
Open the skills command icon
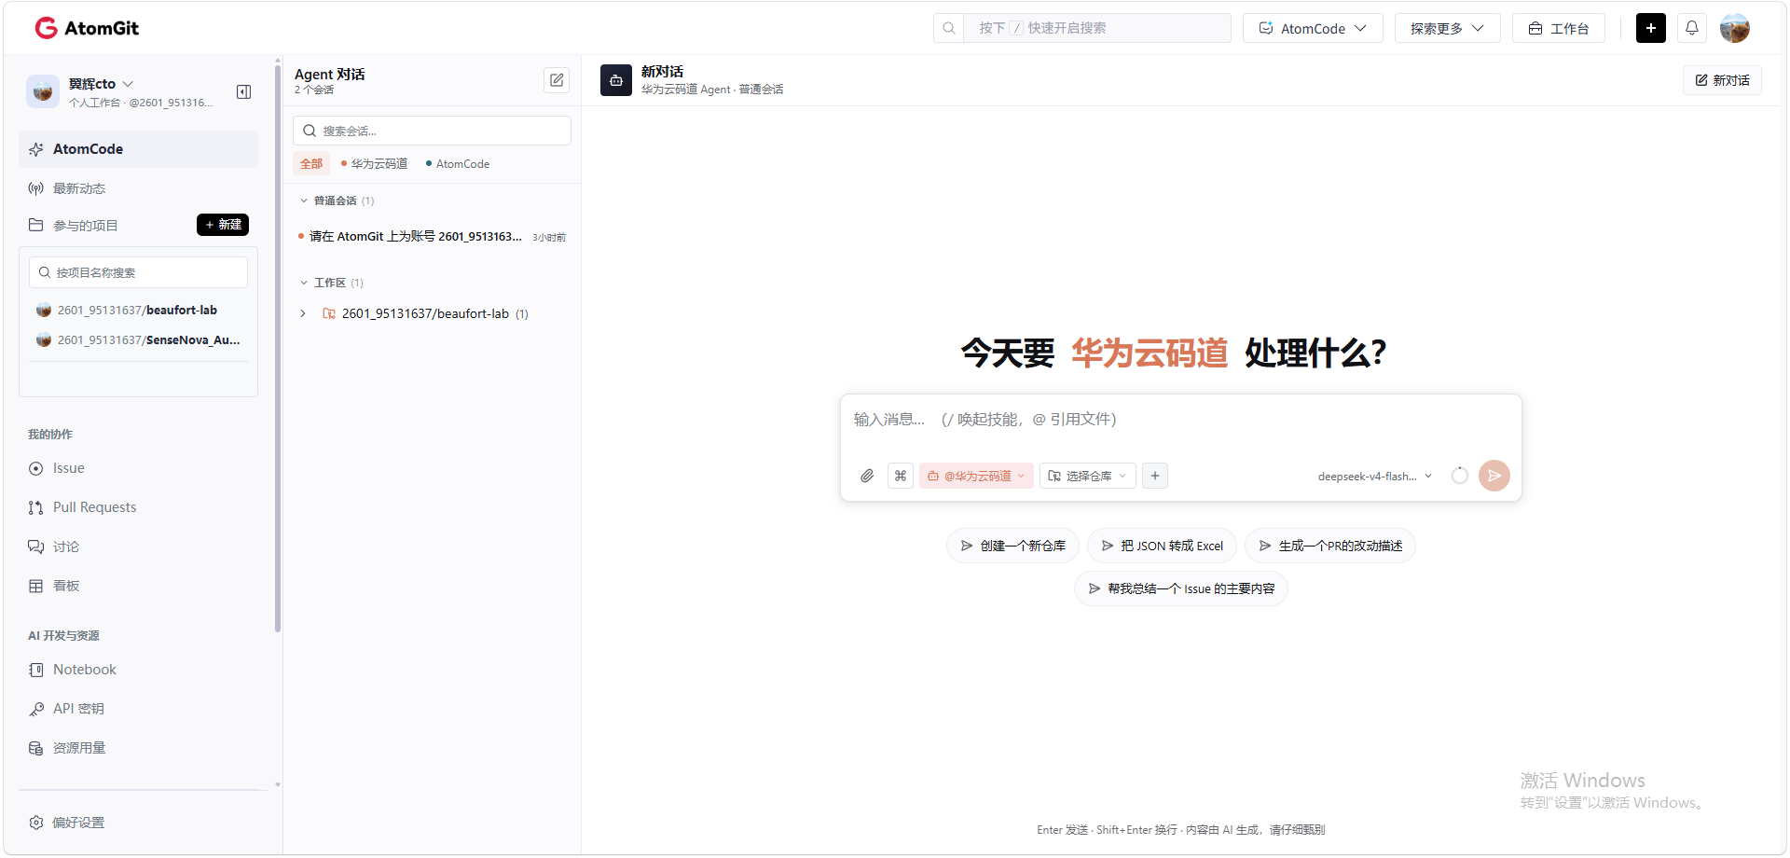coord(901,476)
